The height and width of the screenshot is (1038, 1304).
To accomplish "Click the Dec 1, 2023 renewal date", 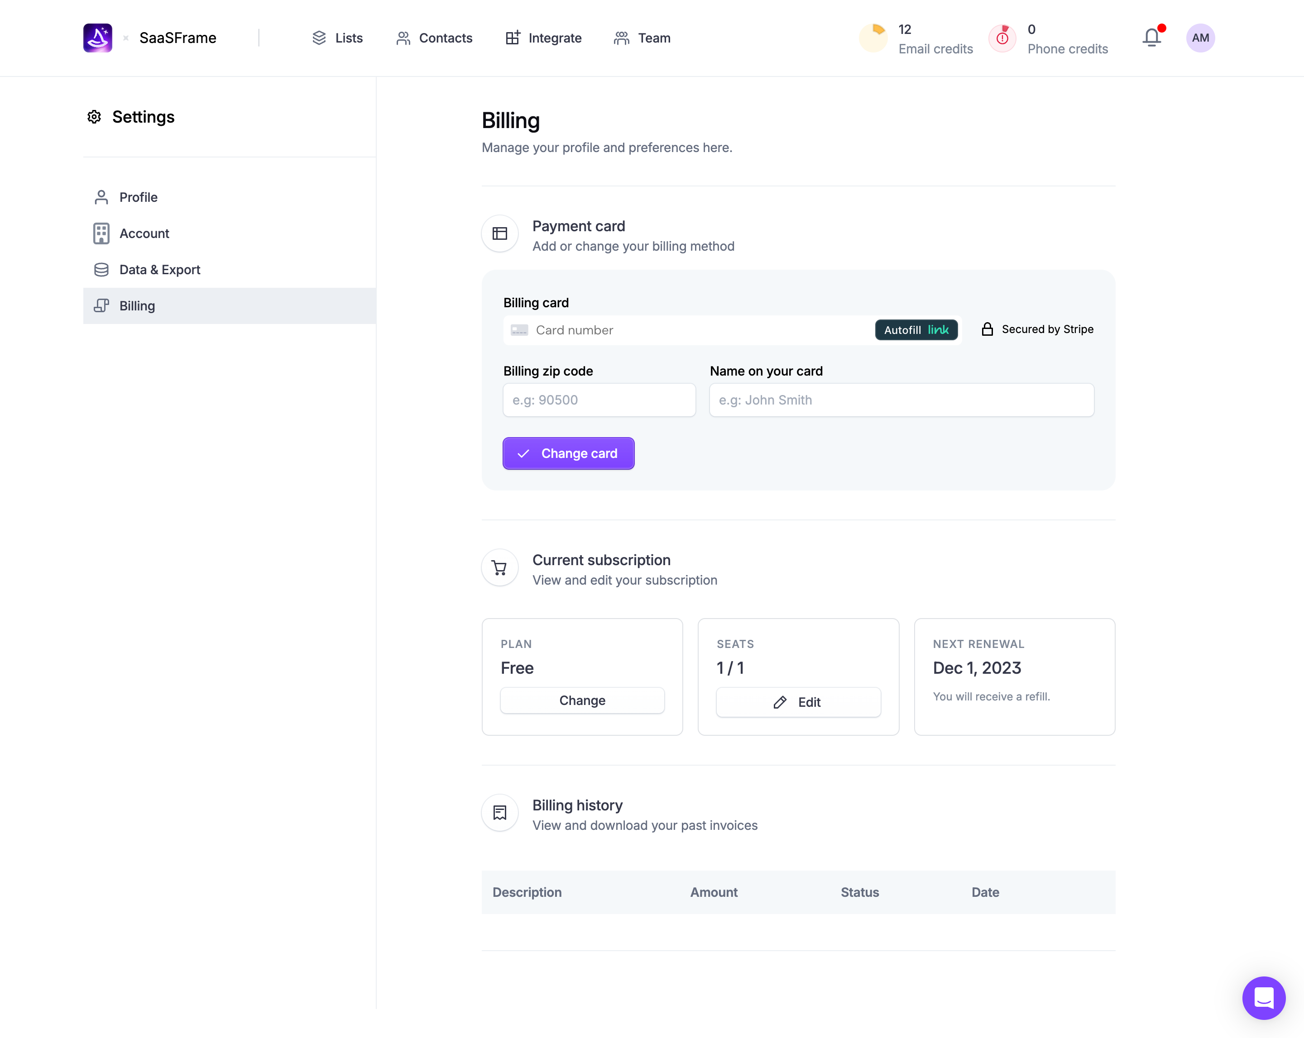I will pos(977,668).
